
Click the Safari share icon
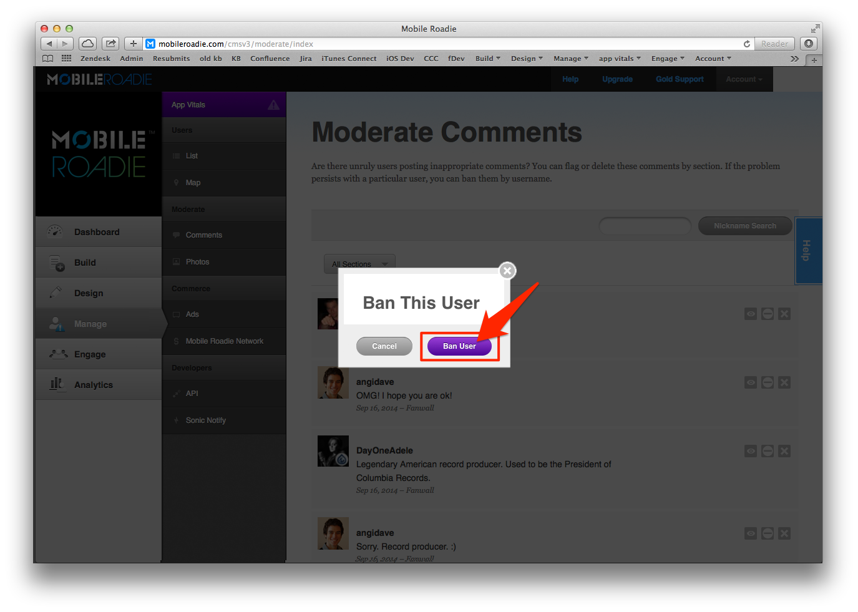110,44
